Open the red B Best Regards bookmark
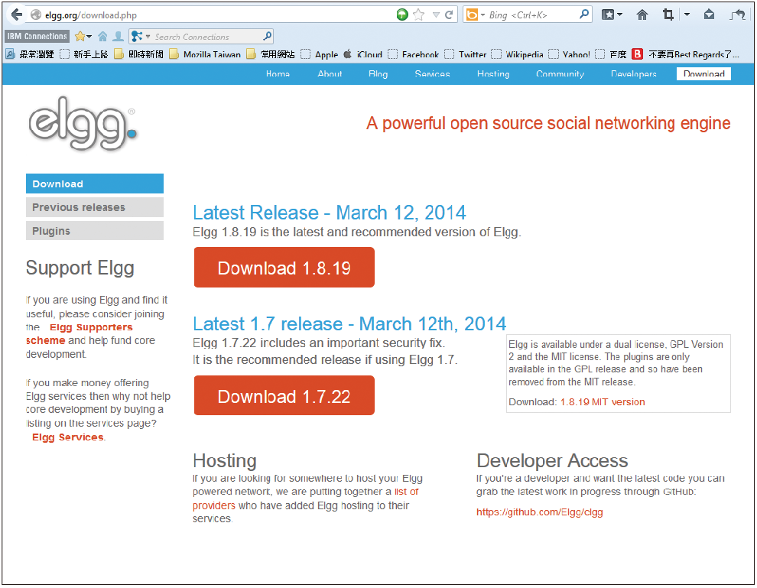The image size is (757, 588). [x=686, y=54]
